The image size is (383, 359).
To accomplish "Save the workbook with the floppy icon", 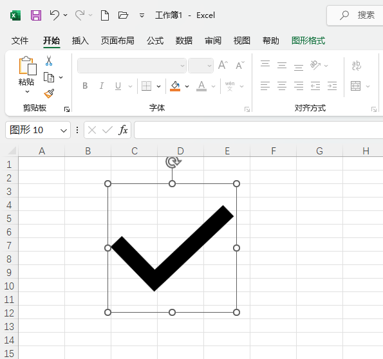I will (x=36, y=15).
